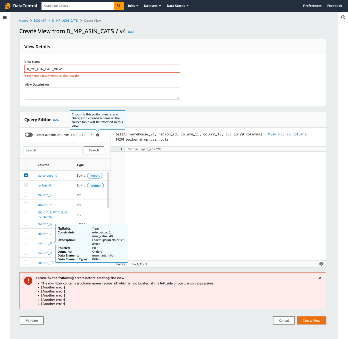Toggle Select all table columns switch
This screenshot has height=339, width=348.
[29, 135]
